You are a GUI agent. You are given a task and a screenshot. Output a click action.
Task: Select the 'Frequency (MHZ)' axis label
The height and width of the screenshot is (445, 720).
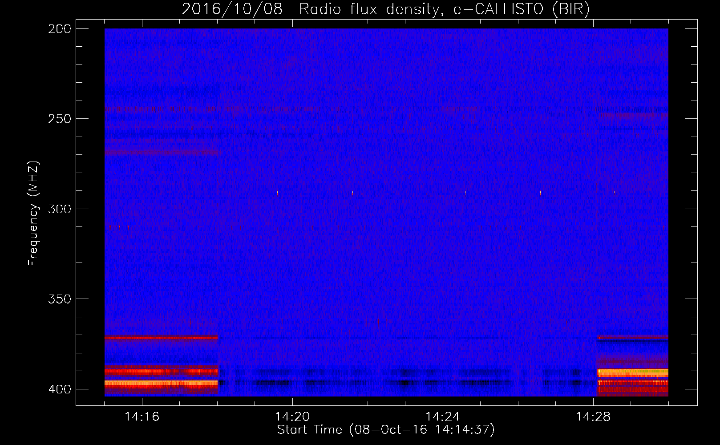(33, 214)
